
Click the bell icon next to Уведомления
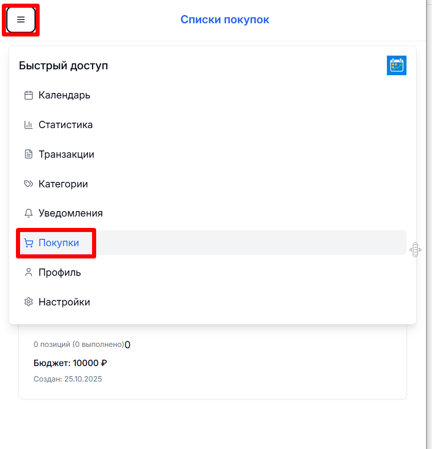click(x=29, y=213)
